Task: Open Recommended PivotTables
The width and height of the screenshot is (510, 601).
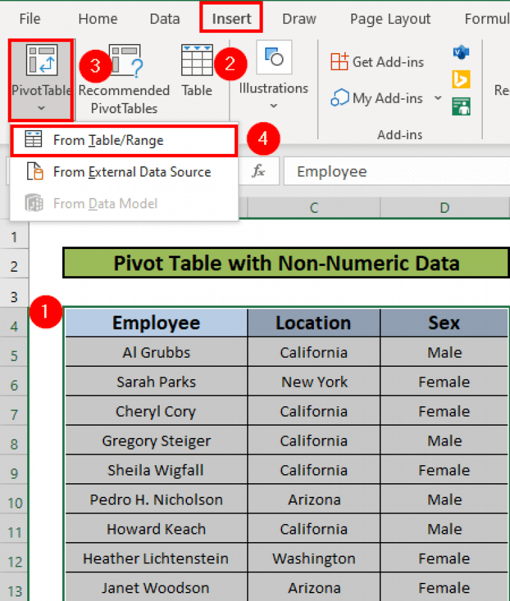Action: point(124,80)
